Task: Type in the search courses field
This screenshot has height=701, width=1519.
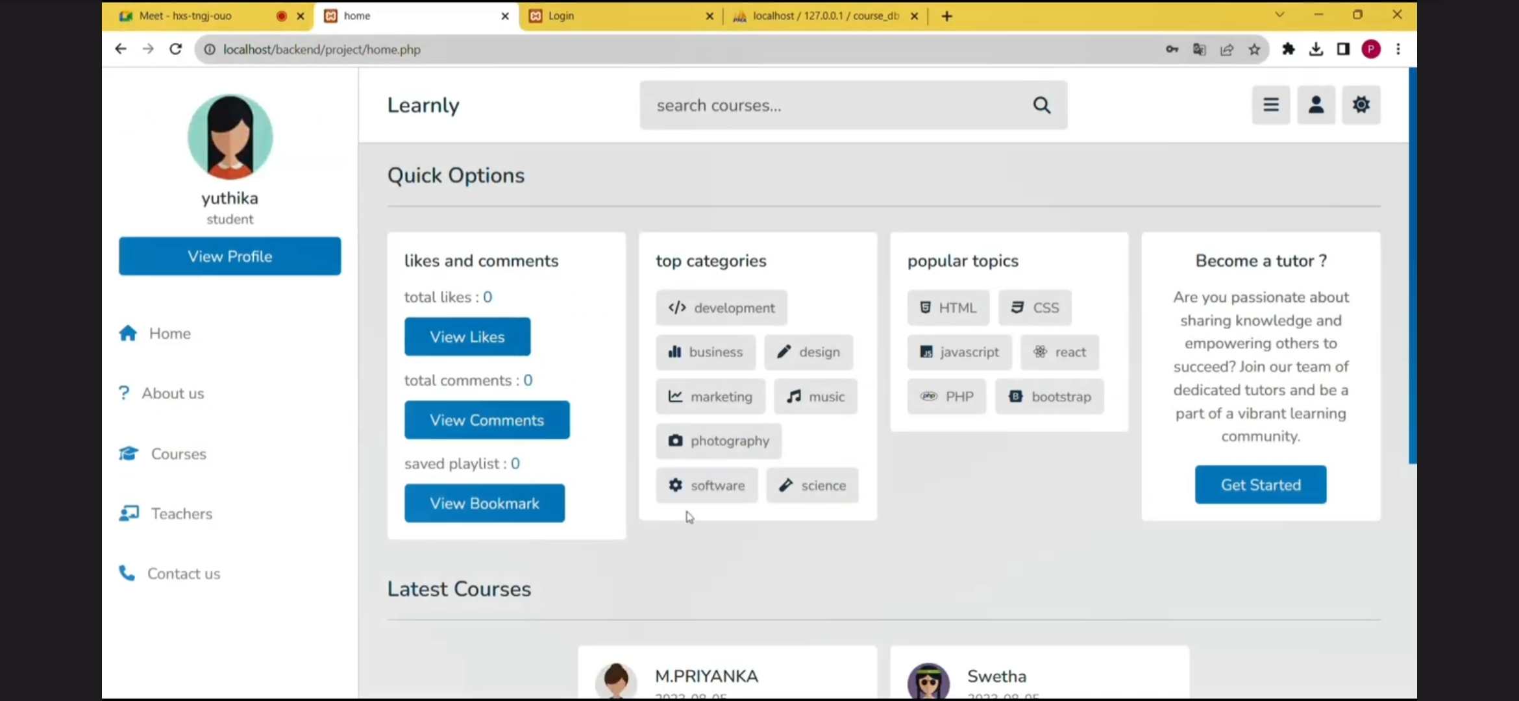Action: click(x=837, y=105)
